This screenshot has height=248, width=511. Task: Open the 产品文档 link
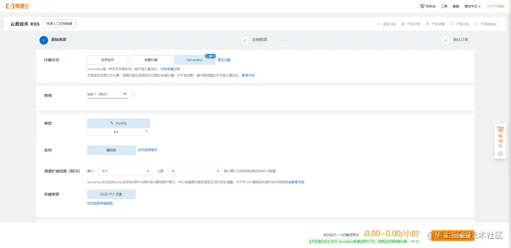tap(462, 24)
